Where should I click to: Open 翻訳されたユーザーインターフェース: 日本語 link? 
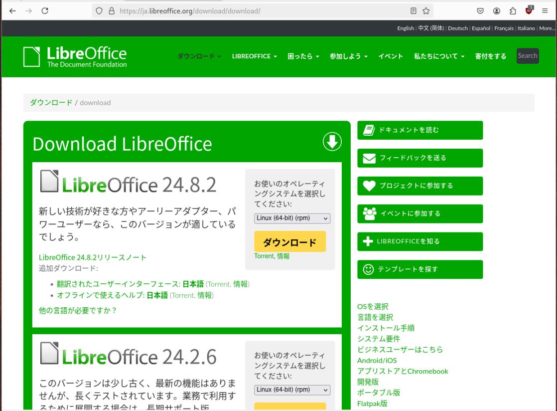point(130,284)
